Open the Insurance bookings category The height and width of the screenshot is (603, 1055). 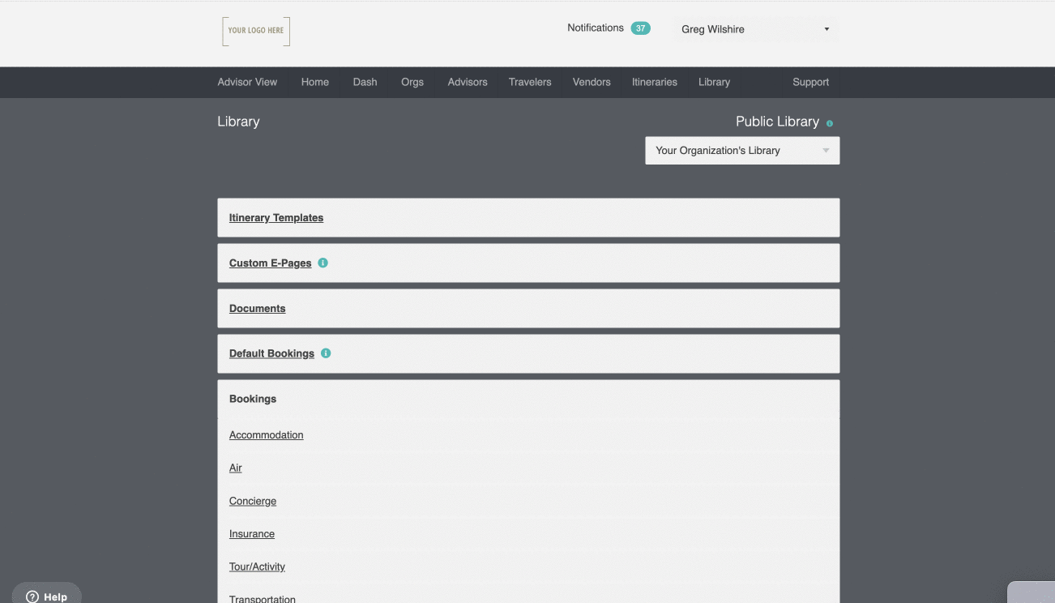[251, 533]
